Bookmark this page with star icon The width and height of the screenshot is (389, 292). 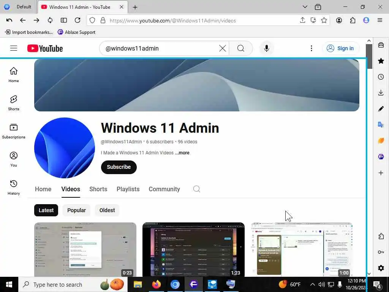coord(324,21)
